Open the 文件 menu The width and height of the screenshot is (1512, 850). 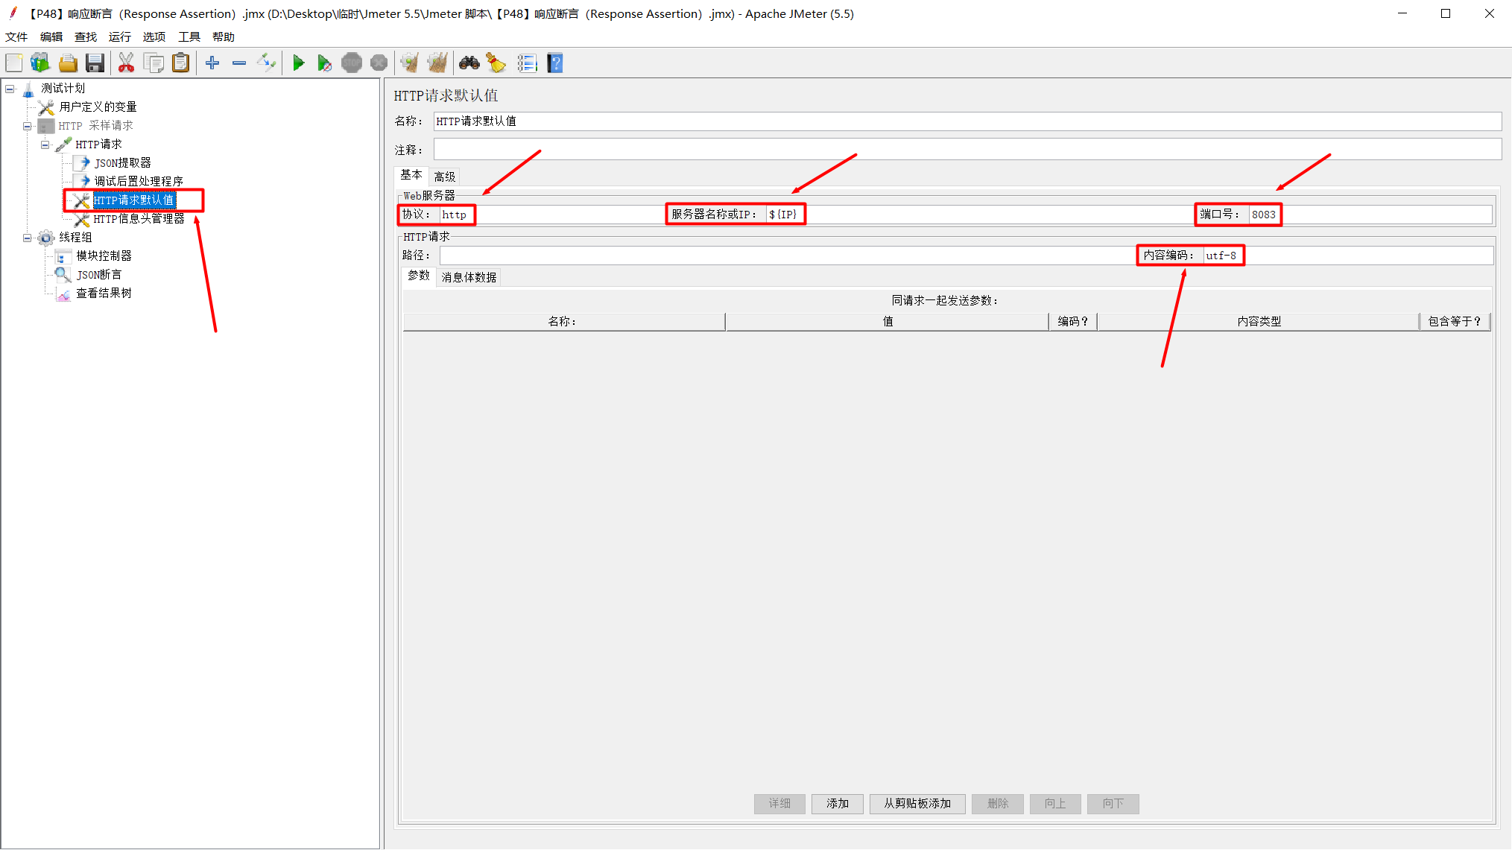pos(16,37)
